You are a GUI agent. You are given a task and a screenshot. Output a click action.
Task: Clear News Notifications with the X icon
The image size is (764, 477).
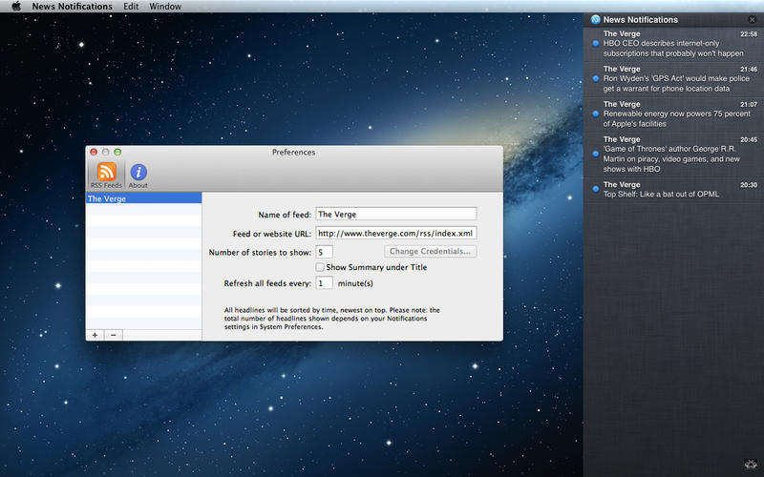pos(752,19)
